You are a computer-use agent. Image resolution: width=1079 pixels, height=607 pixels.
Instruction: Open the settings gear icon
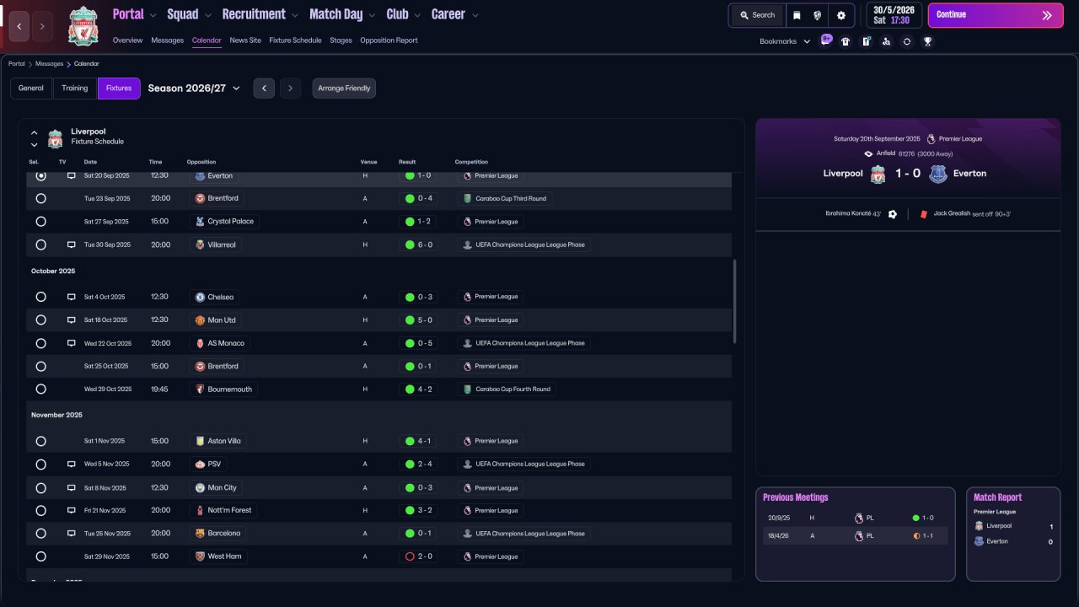coord(840,15)
